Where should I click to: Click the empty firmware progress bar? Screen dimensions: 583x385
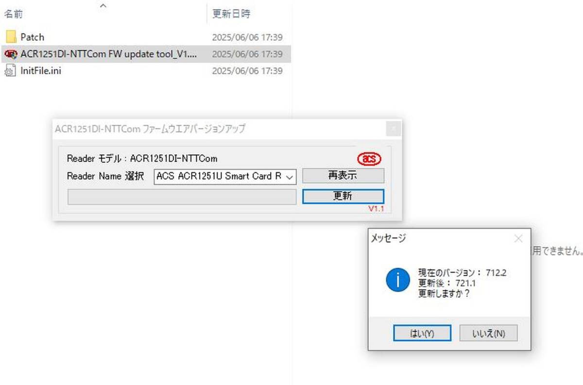182,197
